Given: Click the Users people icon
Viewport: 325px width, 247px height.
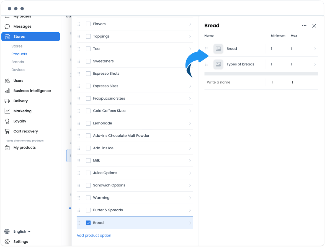Looking at the screenshot, I should pyautogui.click(x=7, y=81).
